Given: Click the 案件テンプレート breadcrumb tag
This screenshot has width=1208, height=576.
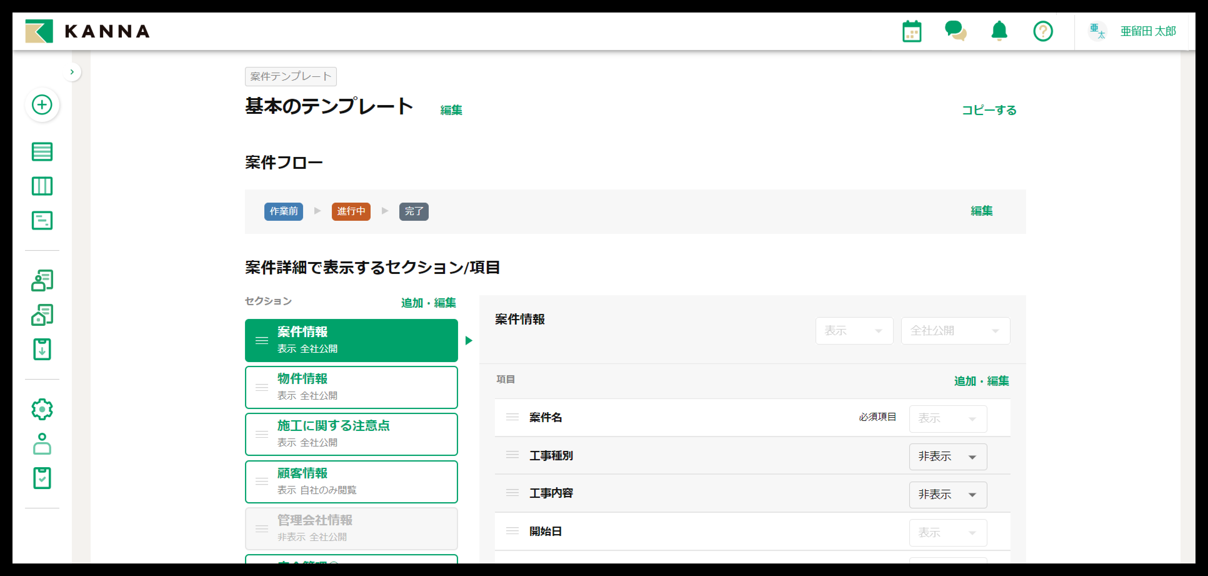Looking at the screenshot, I should [291, 77].
